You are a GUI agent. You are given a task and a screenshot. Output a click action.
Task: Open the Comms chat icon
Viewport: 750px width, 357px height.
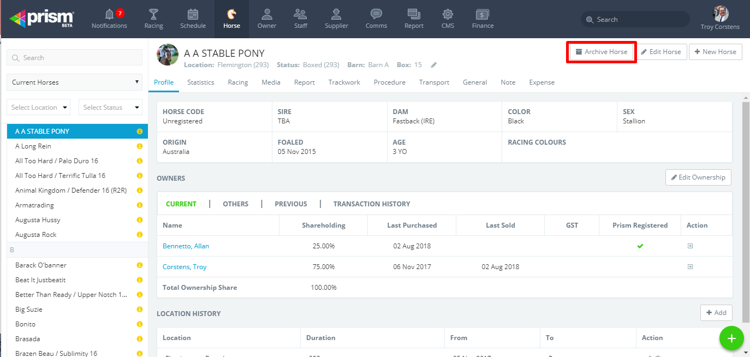376,14
